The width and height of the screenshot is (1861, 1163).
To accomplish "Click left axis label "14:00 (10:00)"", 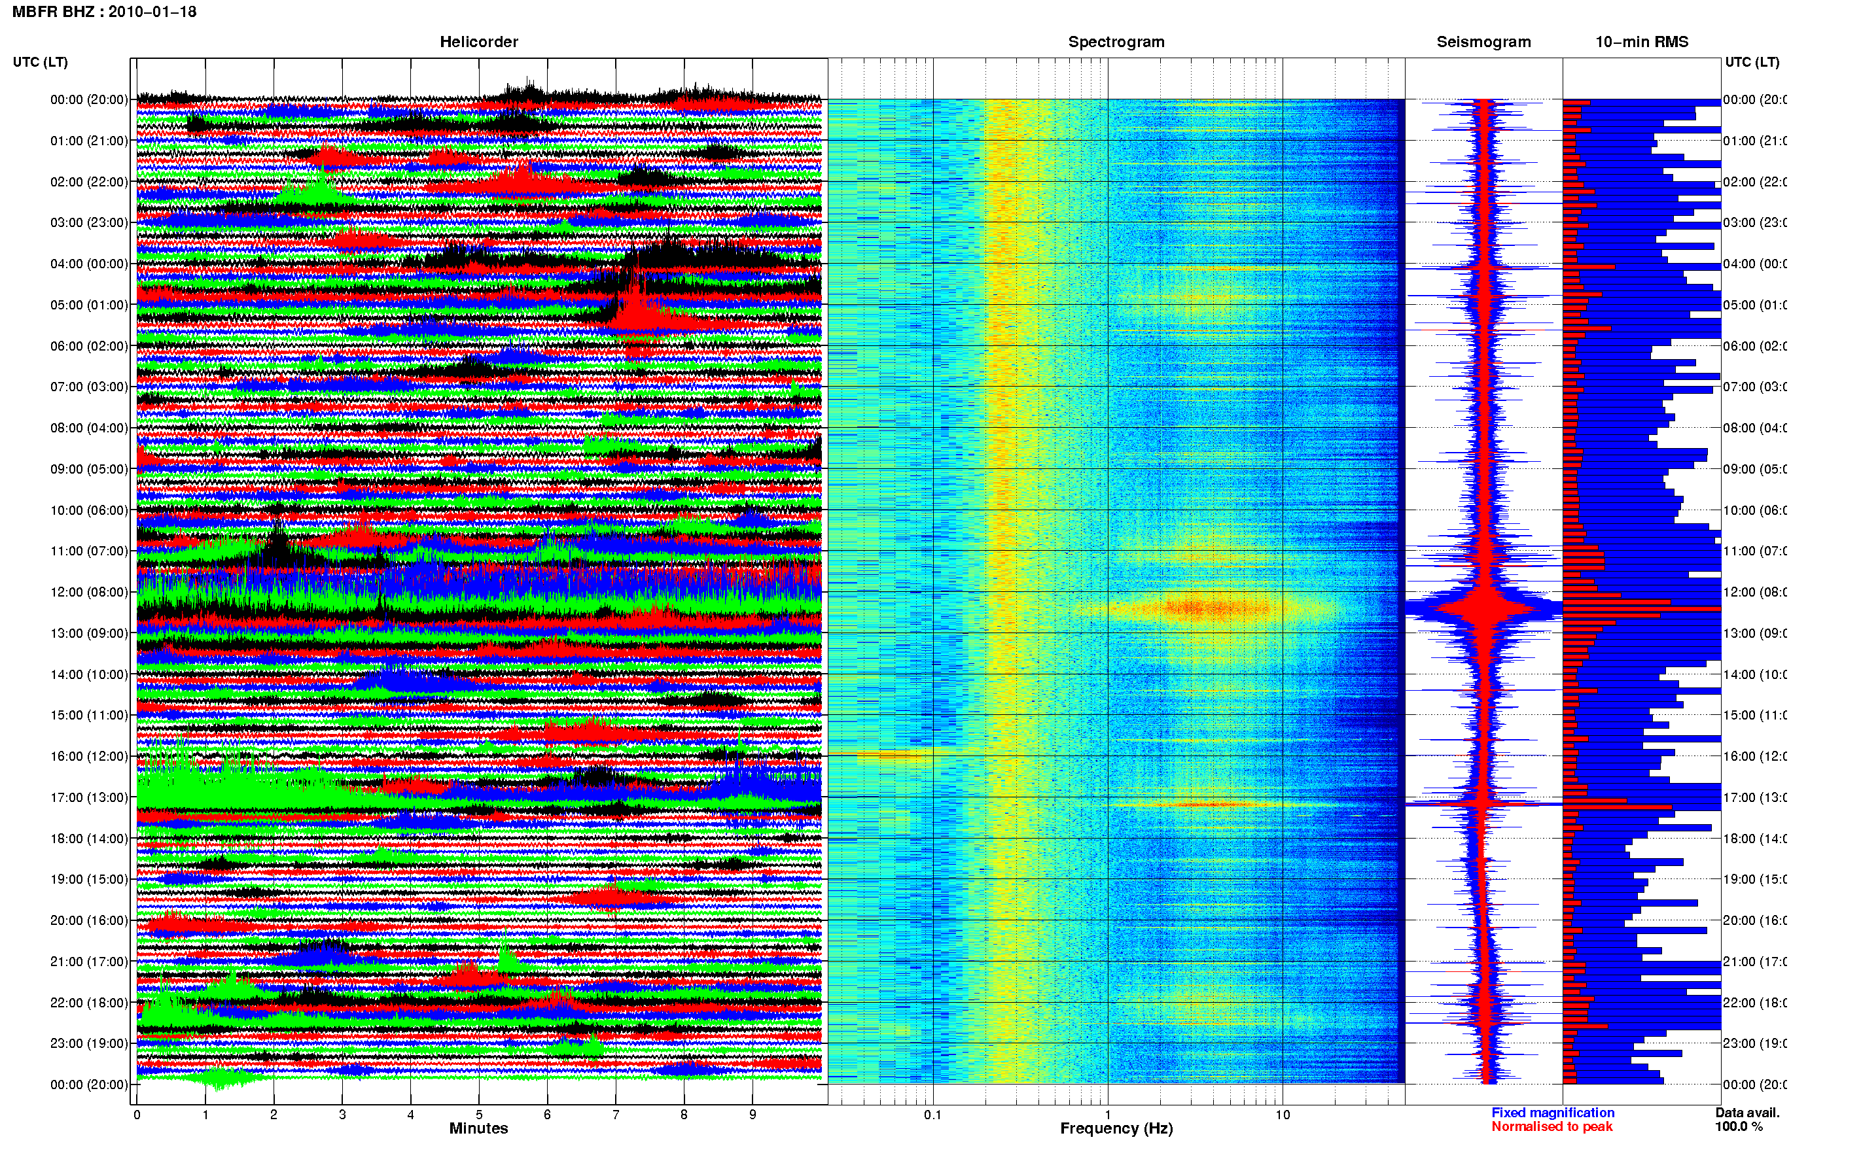I will pyautogui.click(x=89, y=674).
